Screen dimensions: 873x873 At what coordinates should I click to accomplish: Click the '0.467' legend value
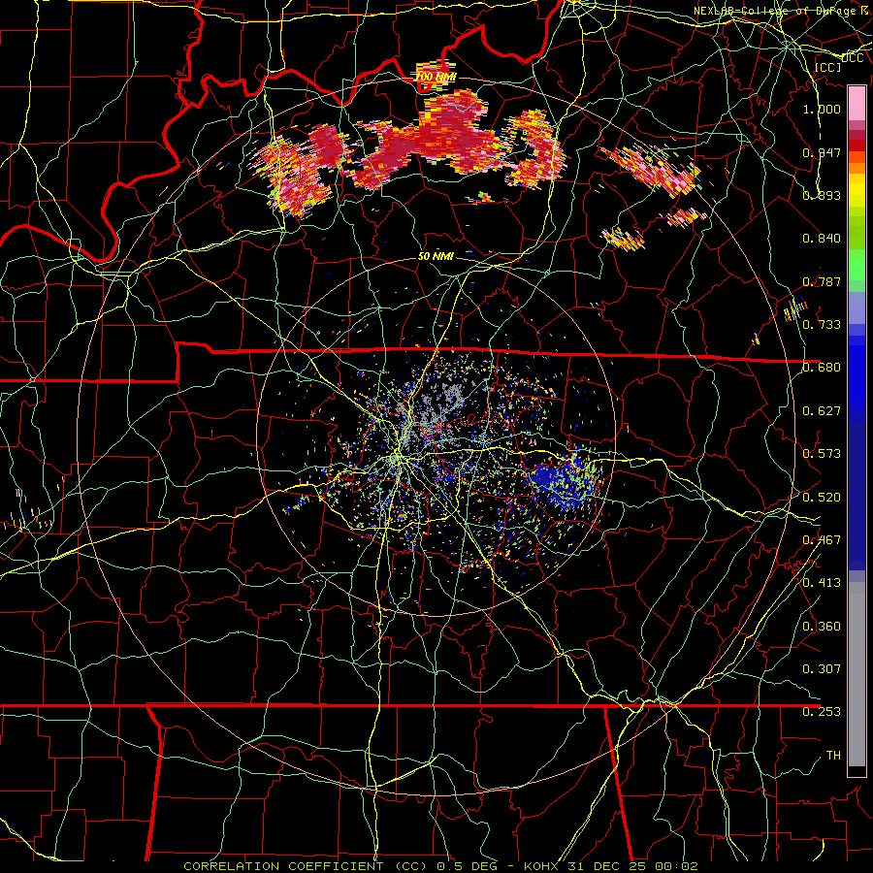[822, 540]
